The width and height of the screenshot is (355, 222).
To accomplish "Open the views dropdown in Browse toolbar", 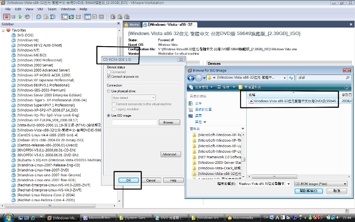I will click(226, 87).
